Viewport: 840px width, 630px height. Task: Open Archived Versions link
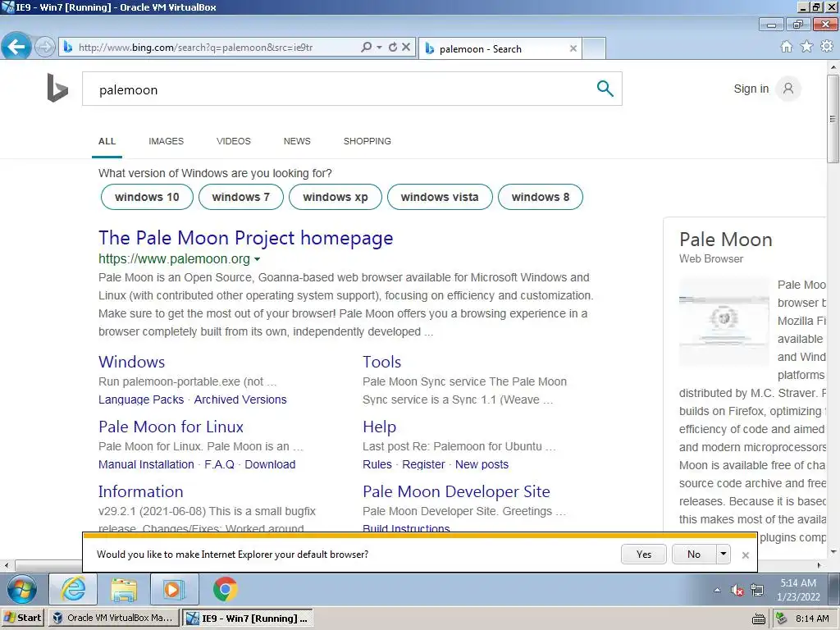(240, 399)
